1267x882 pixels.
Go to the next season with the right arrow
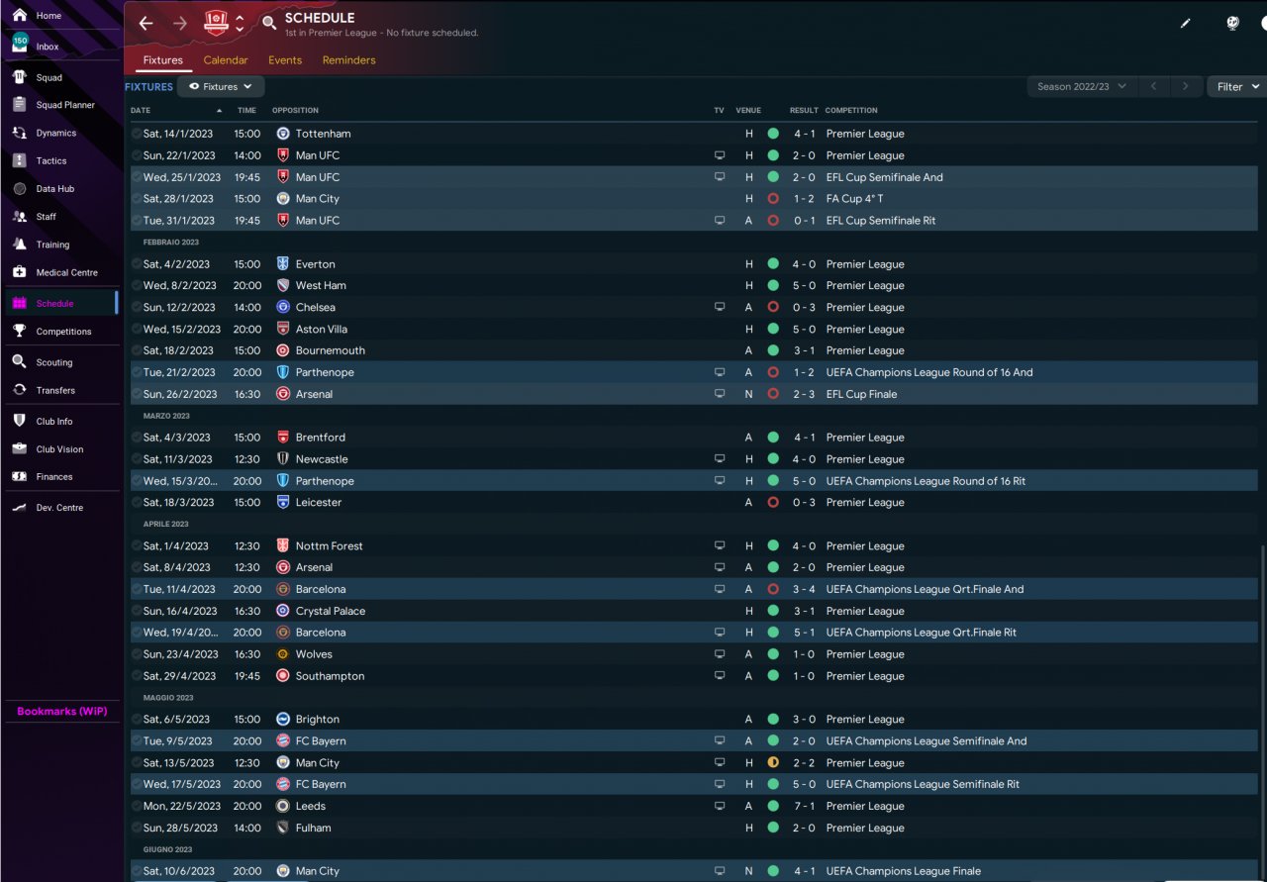(1186, 87)
